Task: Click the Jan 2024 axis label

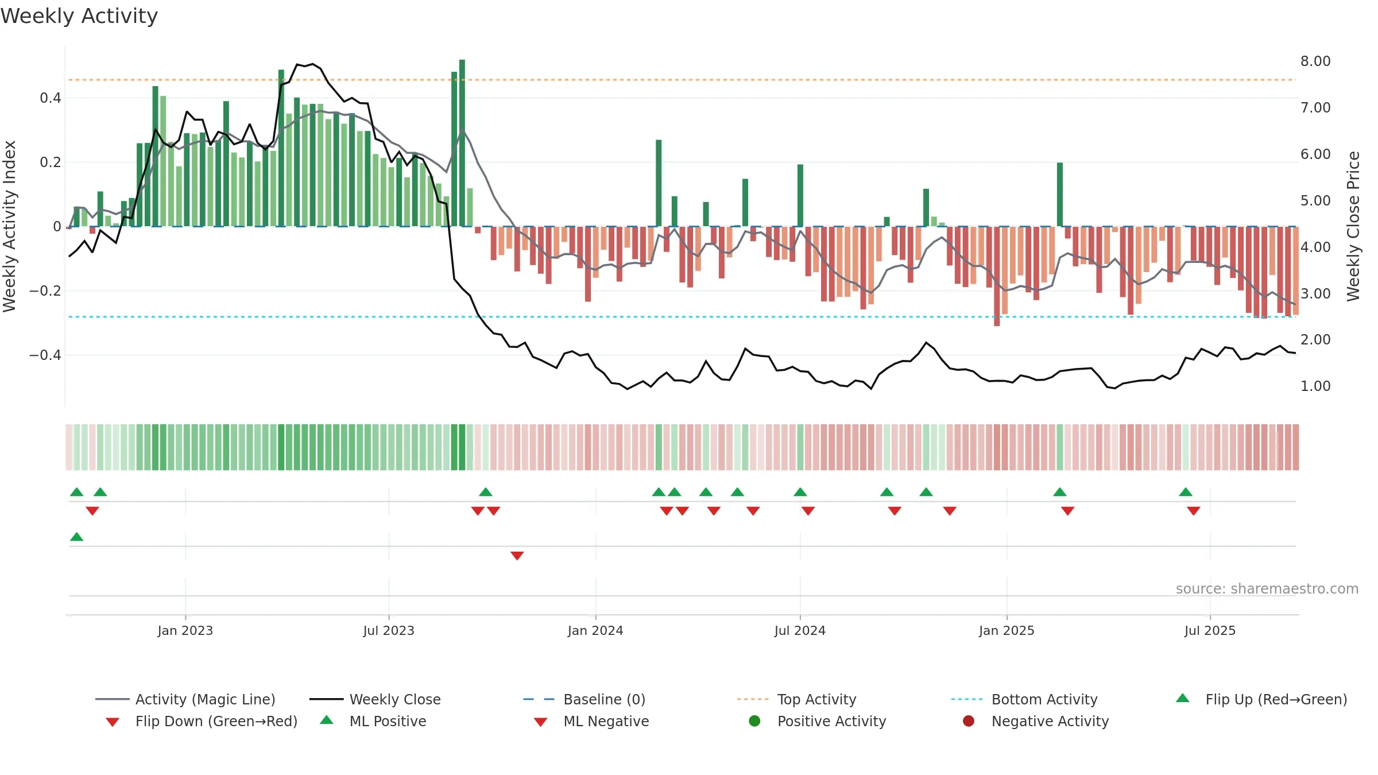Action: tap(595, 630)
